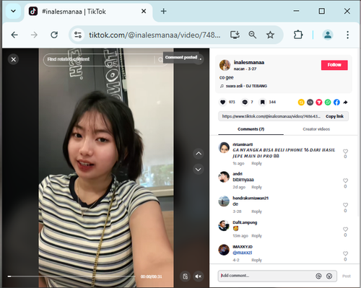Share to WhatsApp

(x=328, y=102)
